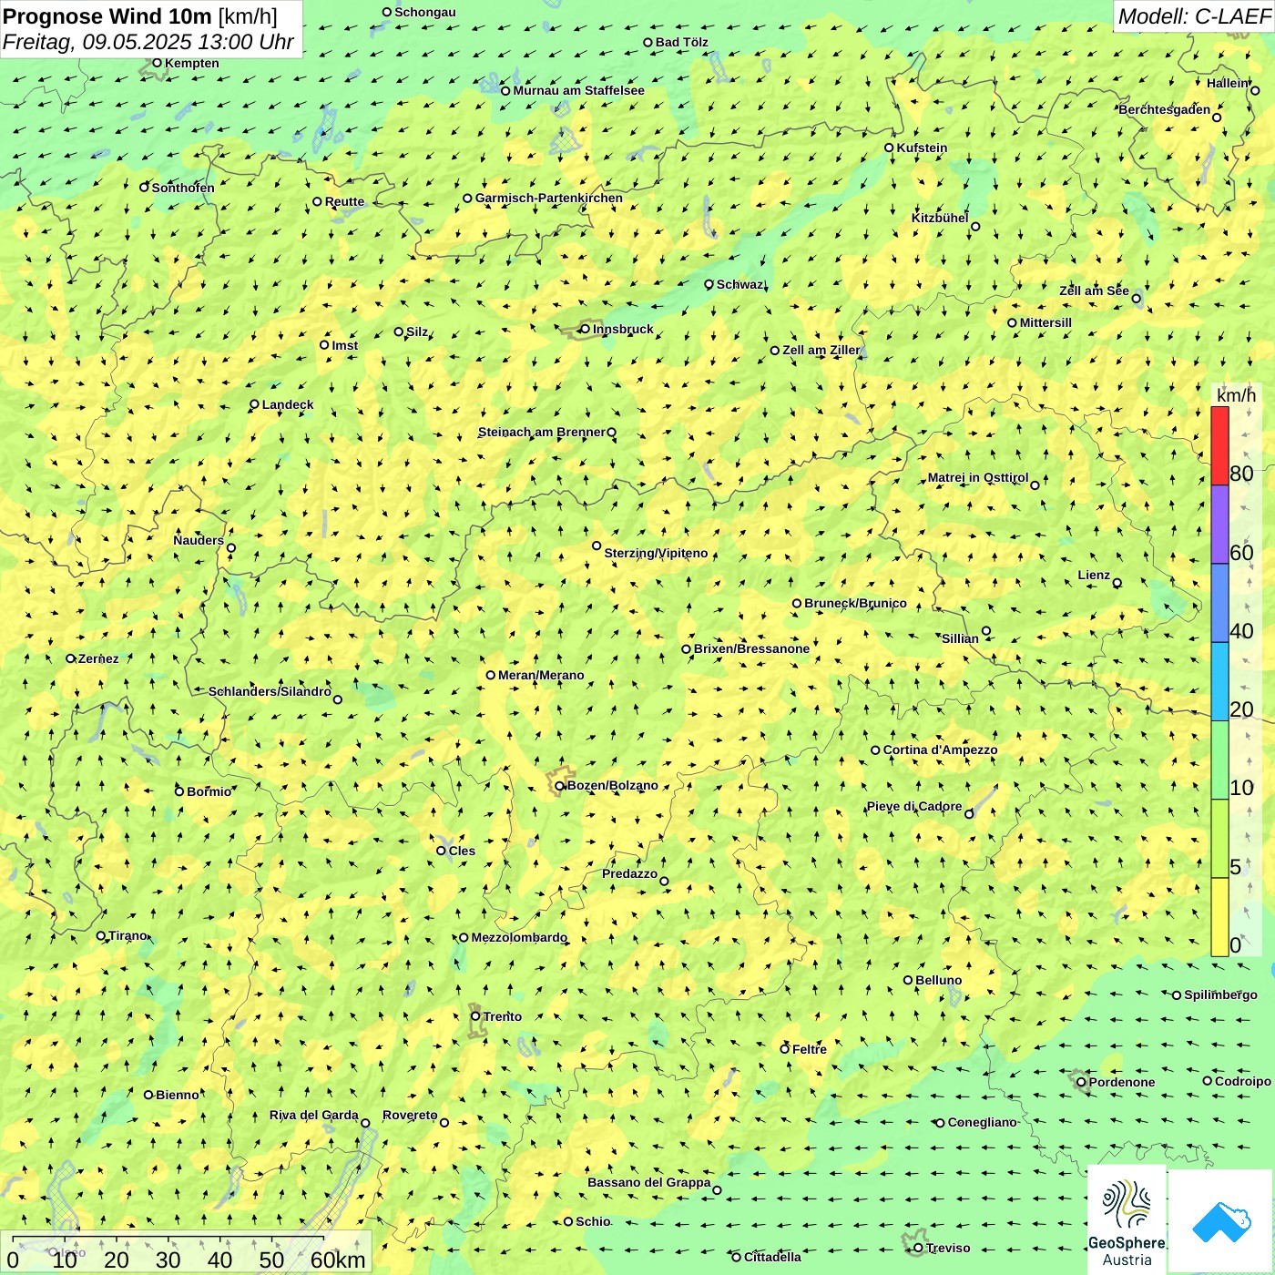Click the 'Garmisch-Partenkirchen' label

549,198
